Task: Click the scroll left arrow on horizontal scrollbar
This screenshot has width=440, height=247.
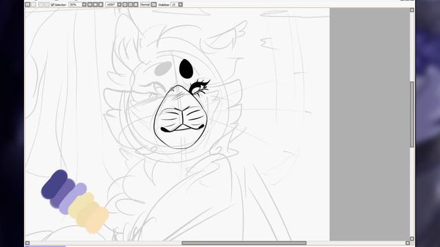Action: pos(27,243)
